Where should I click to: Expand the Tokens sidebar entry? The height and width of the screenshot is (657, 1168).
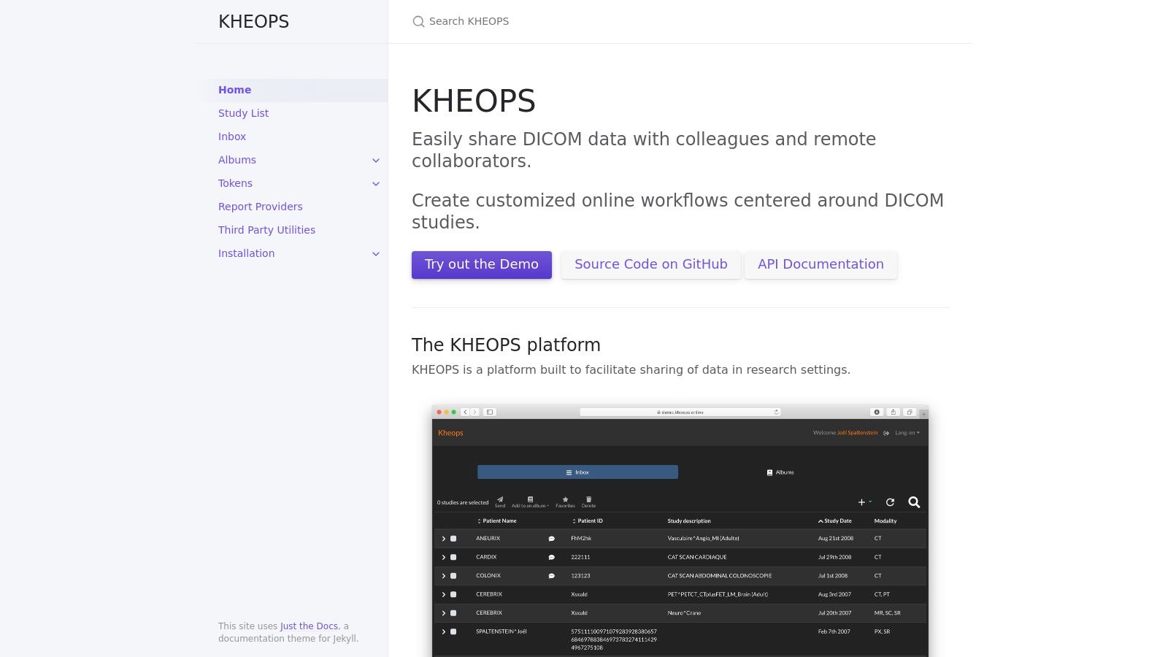click(376, 183)
